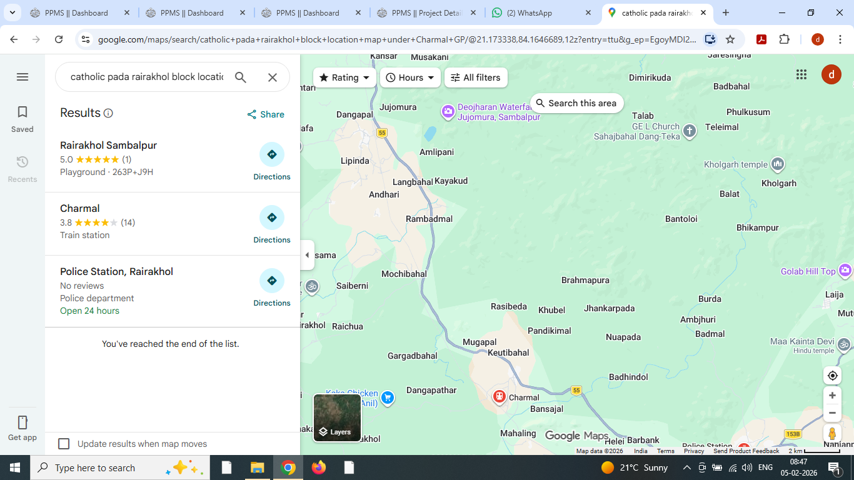
Task: Get directions to Rairakhol Sambalpur
Action: [x=272, y=155]
